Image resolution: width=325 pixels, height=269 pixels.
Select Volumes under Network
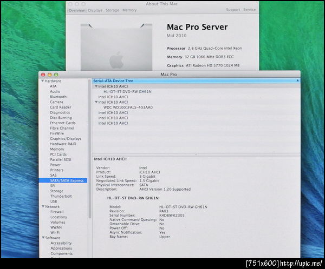(x=58, y=222)
